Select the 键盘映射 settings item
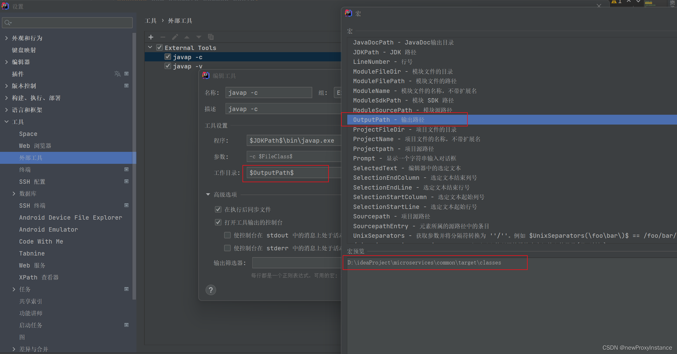The width and height of the screenshot is (677, 354). pos(24,50)
